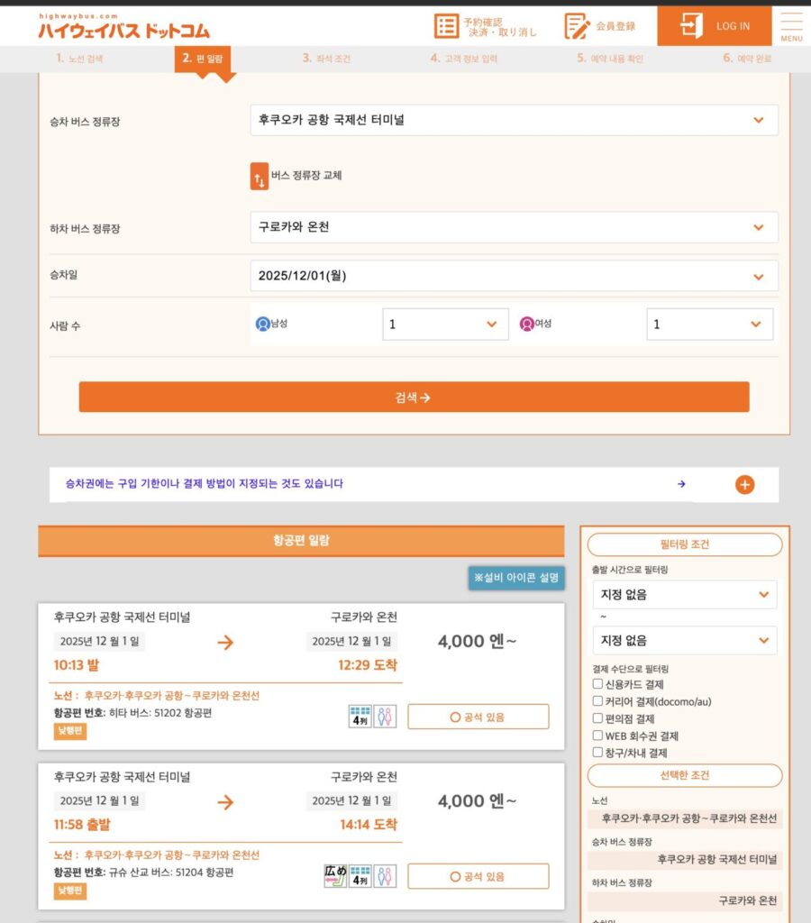
Task: Click the 4열 seat layout icon
Action: click(360, 715)
